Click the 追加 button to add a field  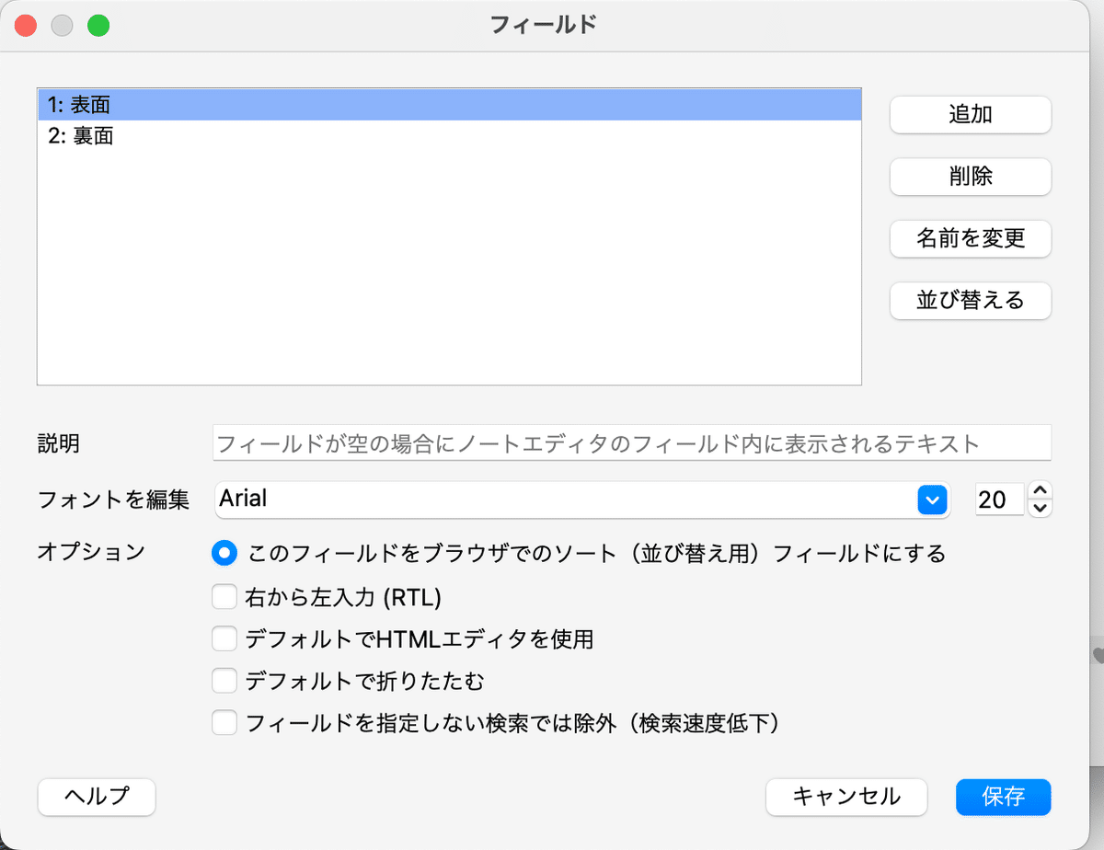970,114
